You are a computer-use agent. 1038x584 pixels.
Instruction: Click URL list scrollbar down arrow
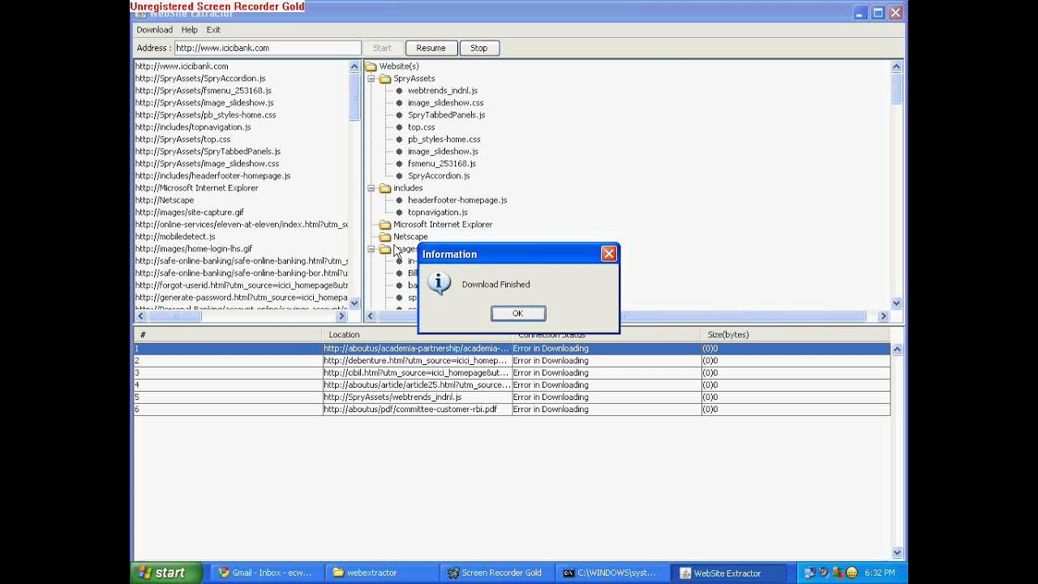(354, 303)
